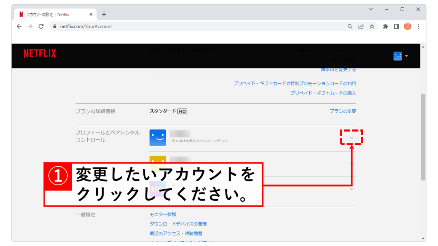Select the Netflix account settings tab
This screenshot has width=438, height=246.
(x=53, y=14)
